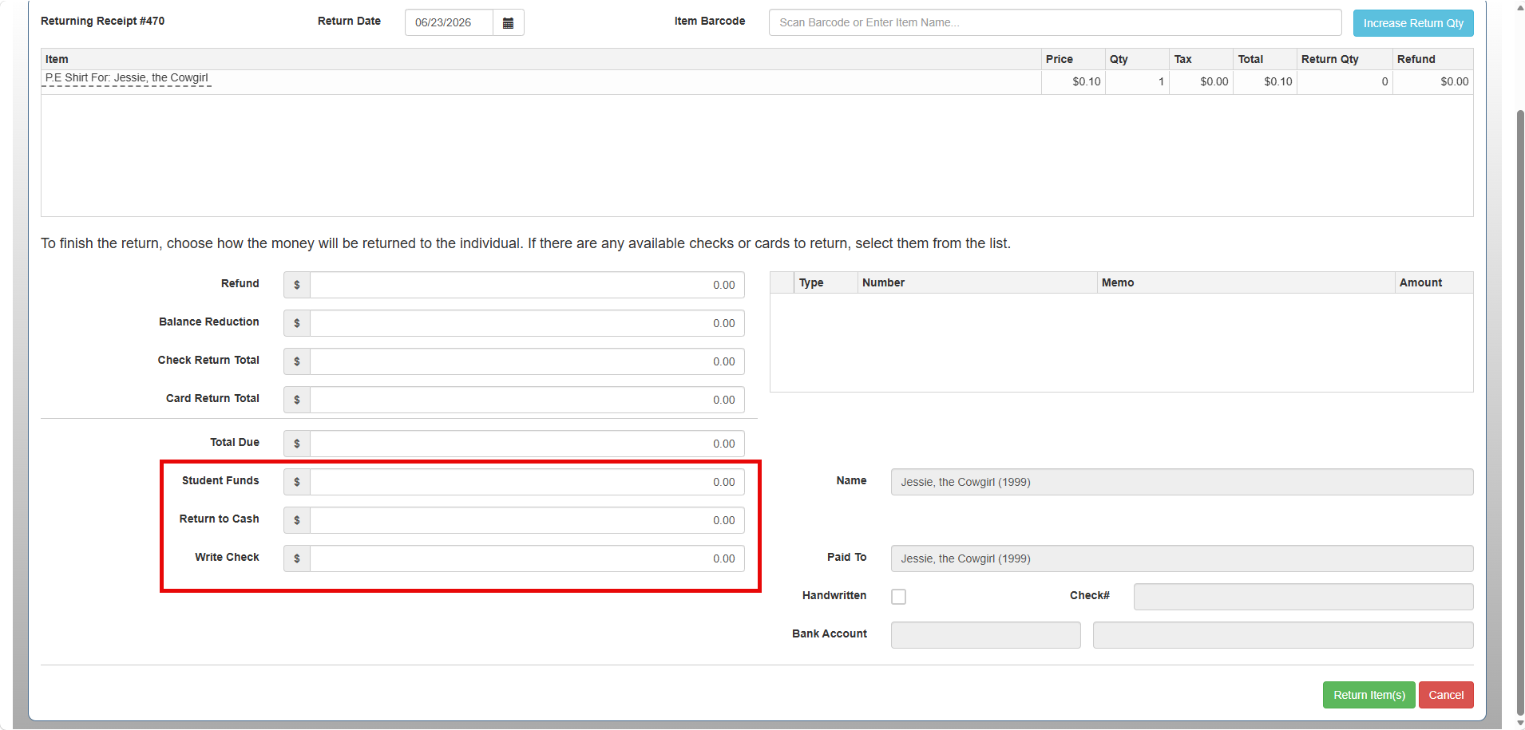Click the Return Qty cell showing 0
1525x730 pixels.
click(1345, 81)
